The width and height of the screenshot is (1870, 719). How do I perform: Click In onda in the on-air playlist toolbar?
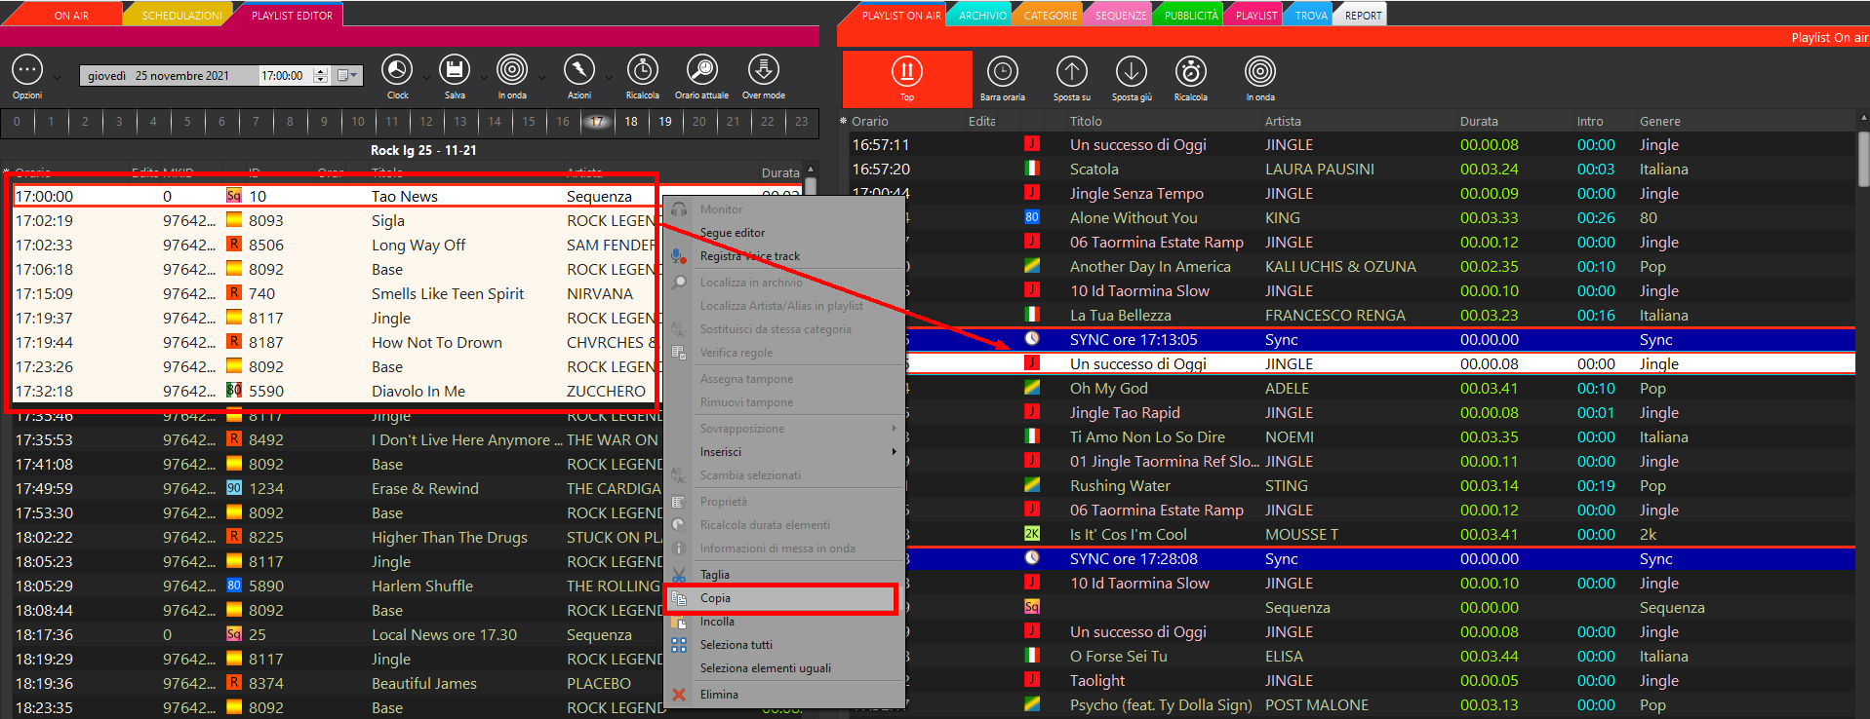(x=1260, y=71)
